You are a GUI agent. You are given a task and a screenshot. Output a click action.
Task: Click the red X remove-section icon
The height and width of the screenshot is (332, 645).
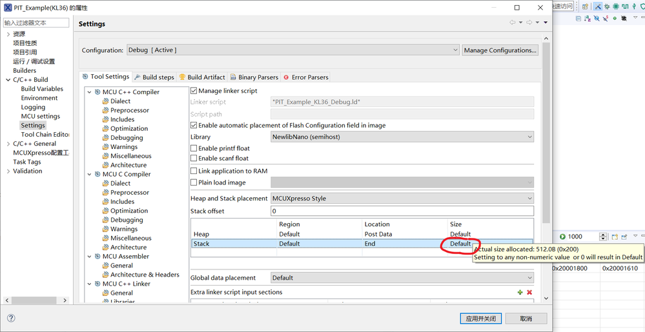pyautogui.click(x=529, y=293)
